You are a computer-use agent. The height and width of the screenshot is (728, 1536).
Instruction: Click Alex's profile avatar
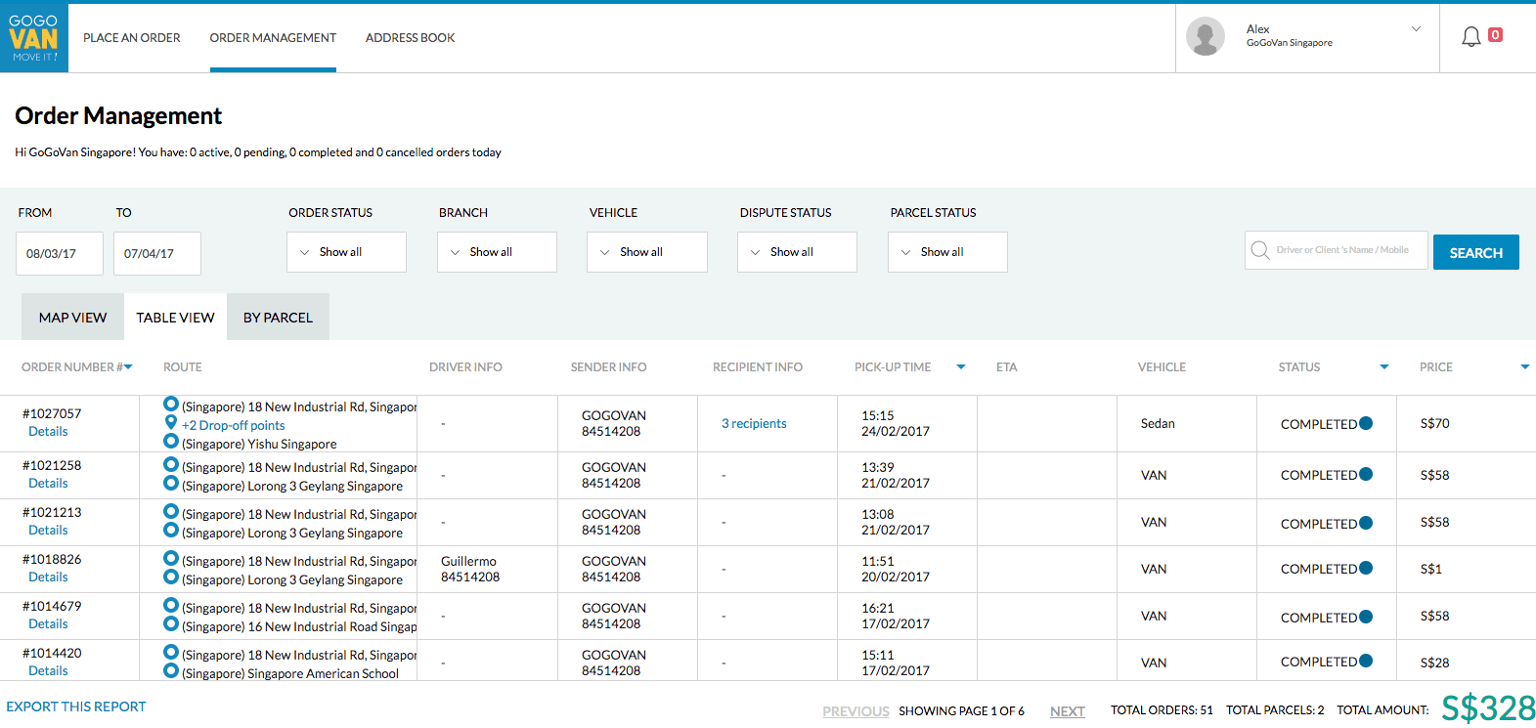1206,37
